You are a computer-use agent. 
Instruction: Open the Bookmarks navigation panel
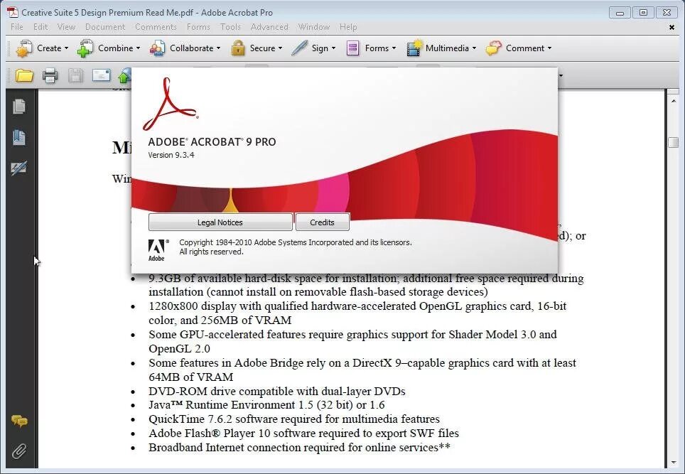point(18,137)
